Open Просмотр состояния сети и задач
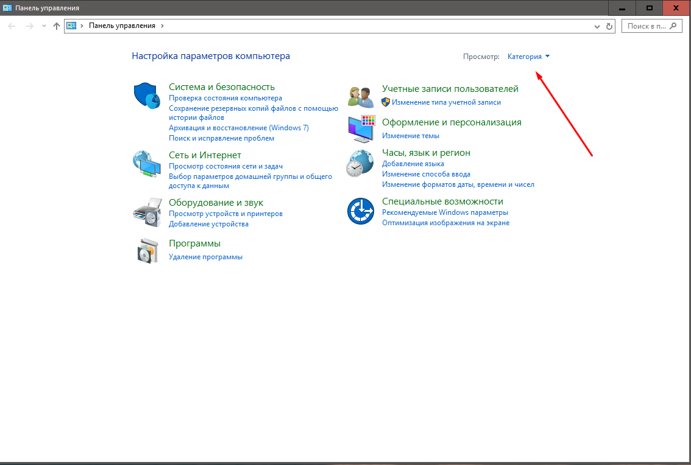The image size is (691, 465). [225, 166]
